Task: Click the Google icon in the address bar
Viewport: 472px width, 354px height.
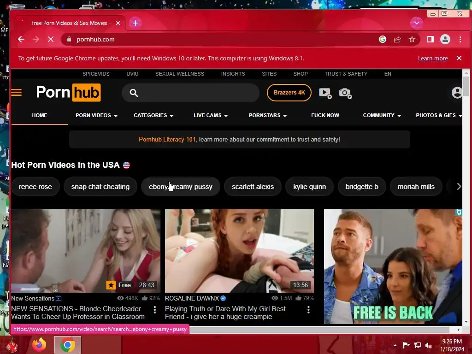Action: coord(382,40)
